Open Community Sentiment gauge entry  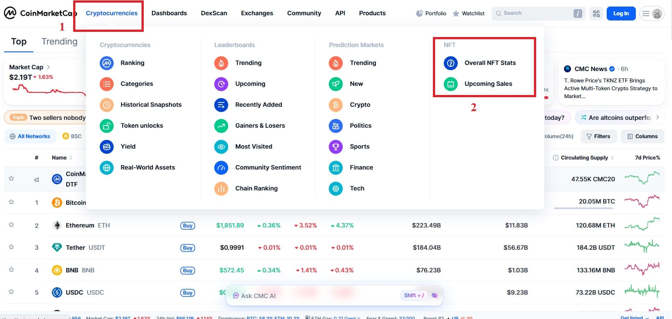click(x=258, y=167)
